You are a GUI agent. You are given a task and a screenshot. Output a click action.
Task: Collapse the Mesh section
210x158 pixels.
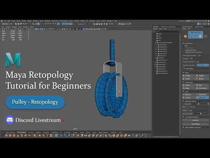183,72
